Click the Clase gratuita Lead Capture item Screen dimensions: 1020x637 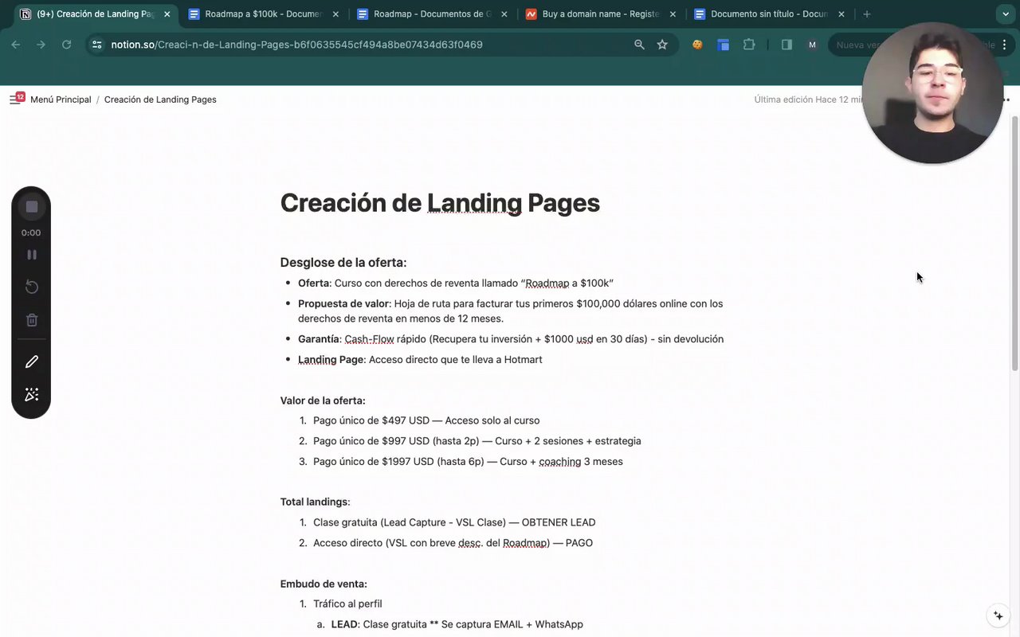454,522
